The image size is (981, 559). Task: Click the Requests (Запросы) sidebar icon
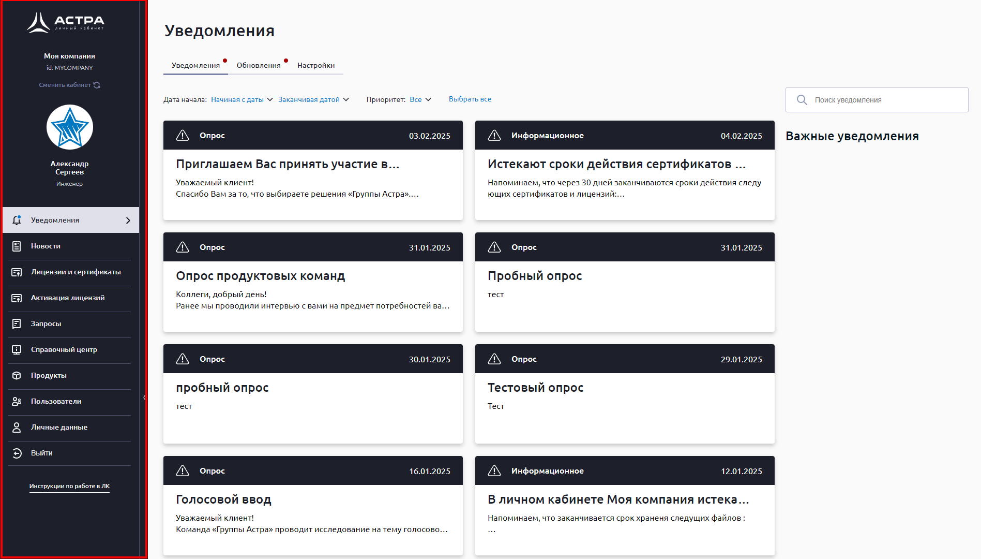click(17, 324)
